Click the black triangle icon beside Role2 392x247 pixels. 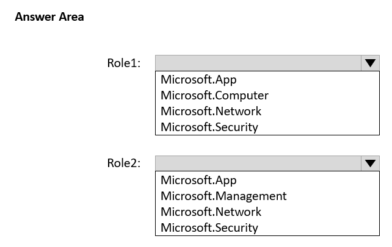(370, 163)
